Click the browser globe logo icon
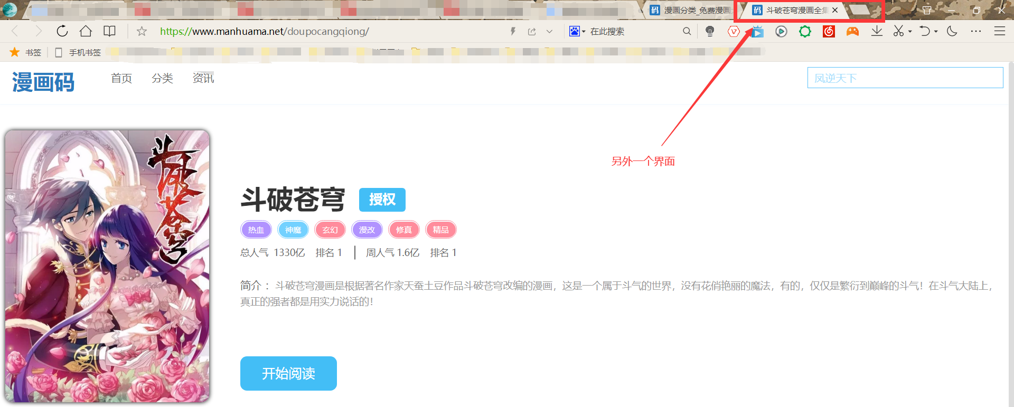 point(10,10)
